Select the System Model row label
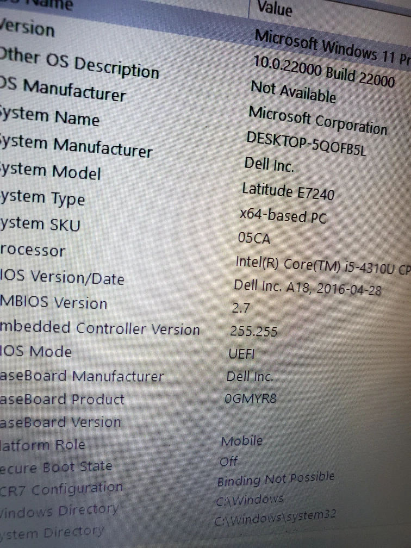 (51, 171)
